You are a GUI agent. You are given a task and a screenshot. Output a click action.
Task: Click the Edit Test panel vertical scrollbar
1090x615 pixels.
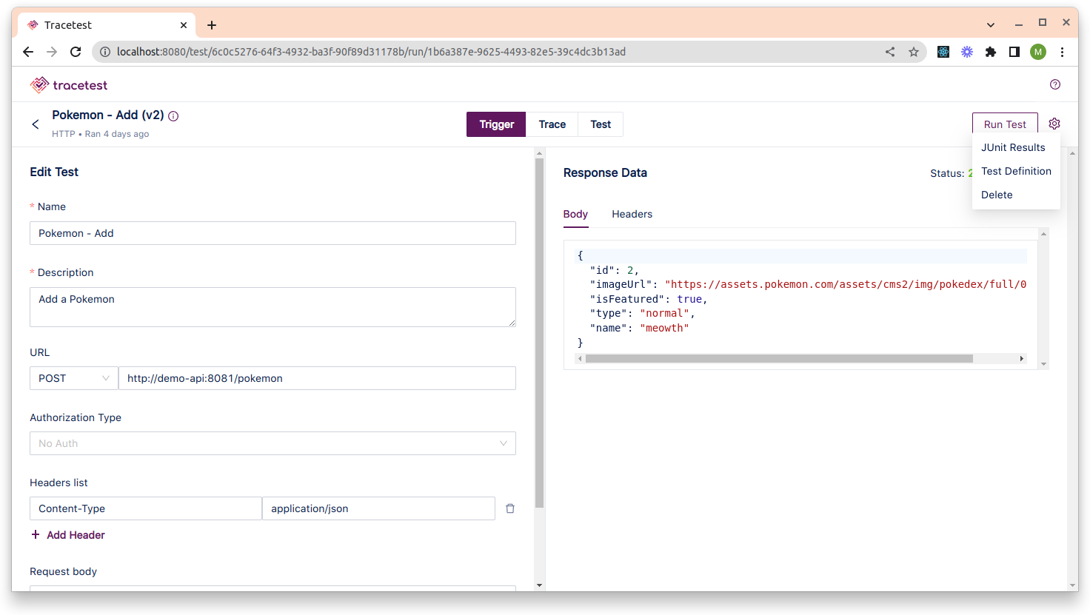pyautogui.click(x=539, y=333)
